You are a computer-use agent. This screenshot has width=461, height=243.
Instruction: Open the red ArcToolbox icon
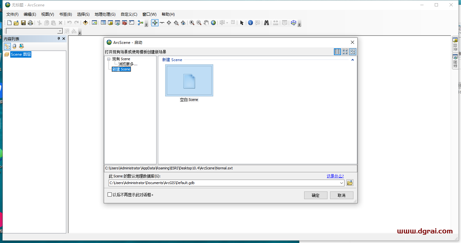pyautogui.click(x=125, y=23)
